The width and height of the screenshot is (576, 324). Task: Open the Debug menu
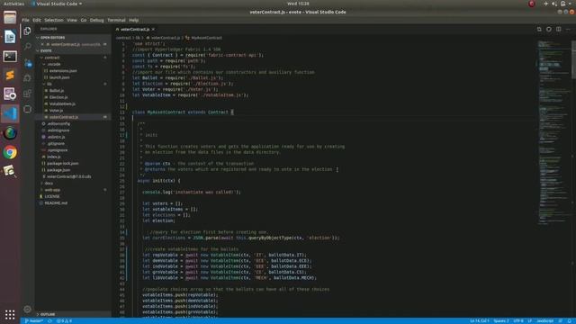[x=97, y=20]
